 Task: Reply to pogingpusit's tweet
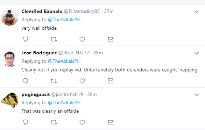(x=26, y=122)
